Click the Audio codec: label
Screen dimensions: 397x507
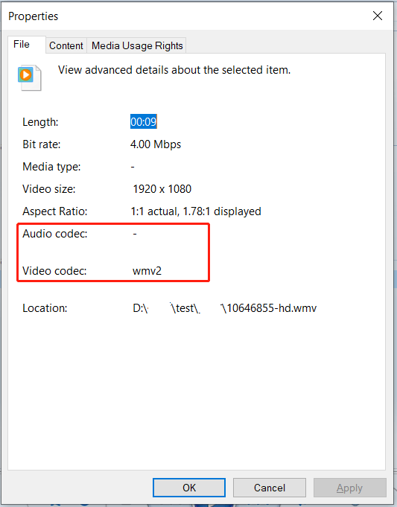click(x=54, y=234)
